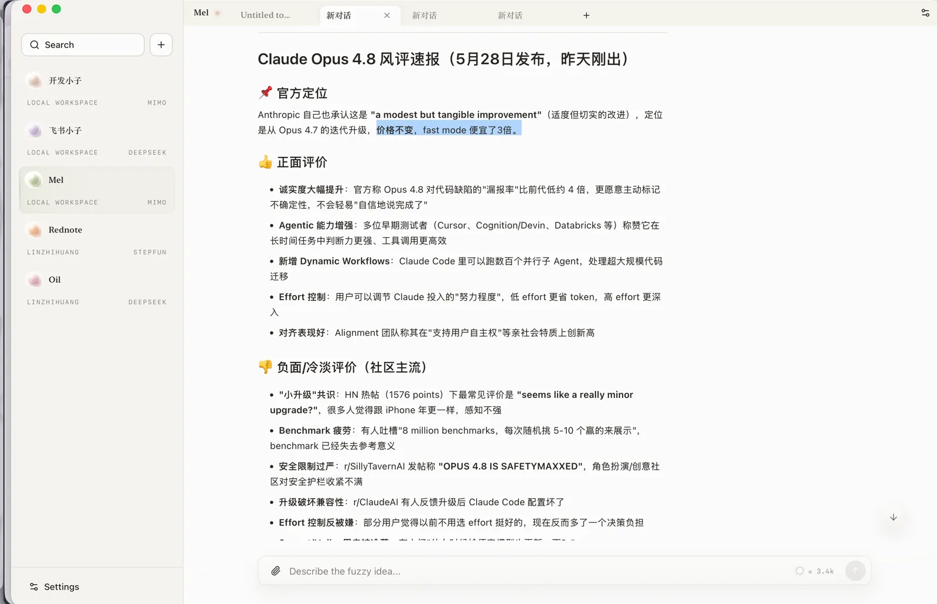Click the thumbs-up emoji beside 正面评价
The height and width of the screenshot is (604, 937).
(x=265, y=162)
